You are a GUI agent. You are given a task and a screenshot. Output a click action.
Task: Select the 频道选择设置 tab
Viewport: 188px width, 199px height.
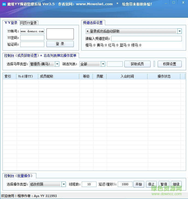[93, 23]
